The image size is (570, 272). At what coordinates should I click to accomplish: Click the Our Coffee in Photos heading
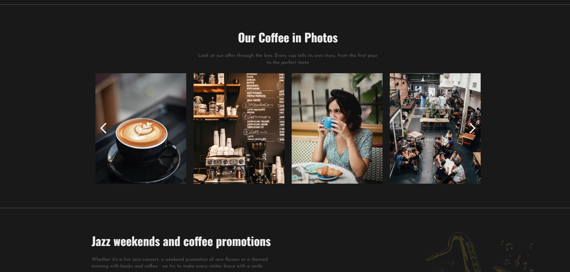coord(288,38)
